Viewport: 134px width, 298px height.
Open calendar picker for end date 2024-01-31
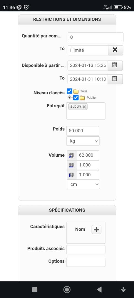tap(115, 79)
